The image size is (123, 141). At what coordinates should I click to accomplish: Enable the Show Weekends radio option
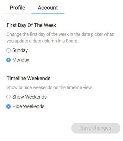[9, 97]
